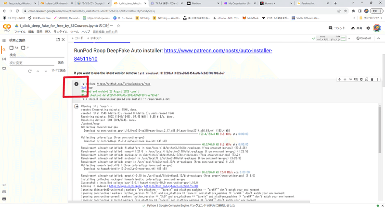Copy link to the cell
This screenshot has height=208, width=385.
(x=350, y=79)
